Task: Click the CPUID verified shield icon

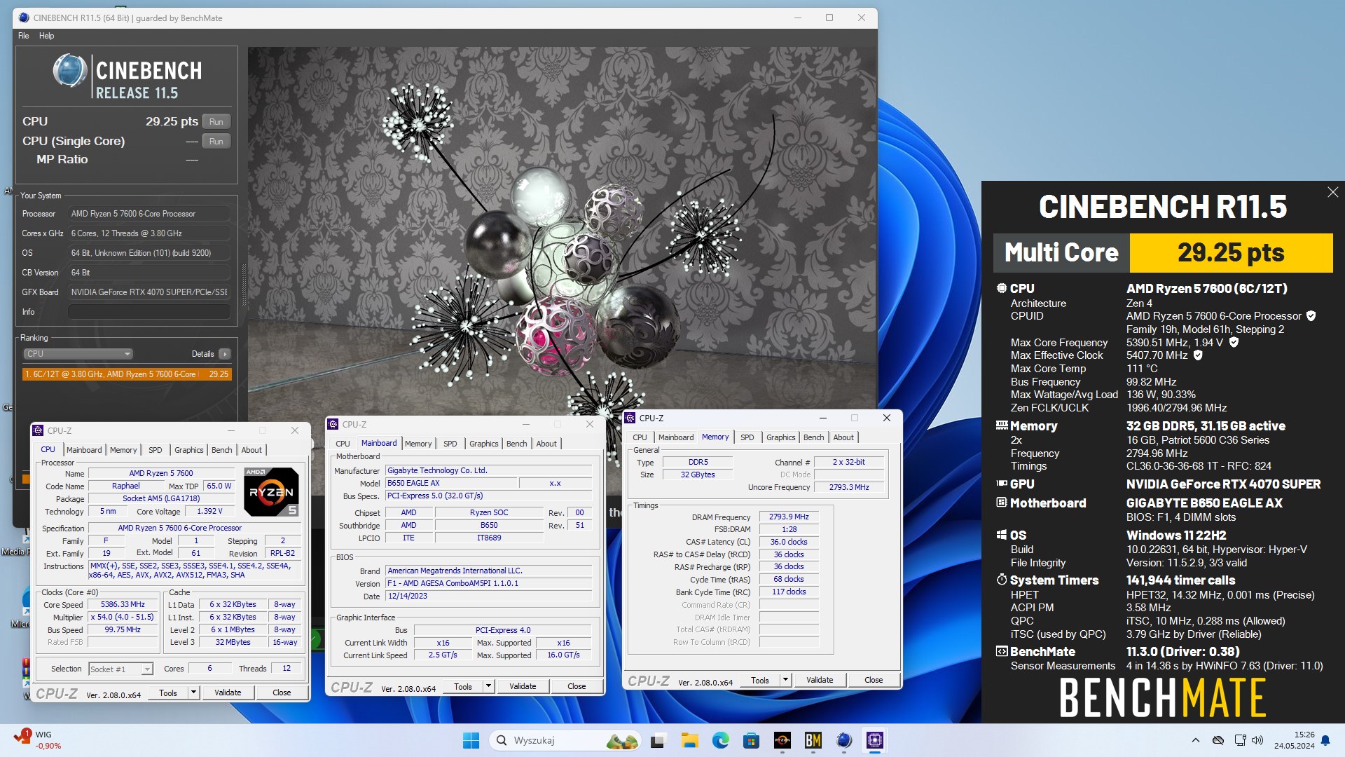Action: coord(1311,316)
